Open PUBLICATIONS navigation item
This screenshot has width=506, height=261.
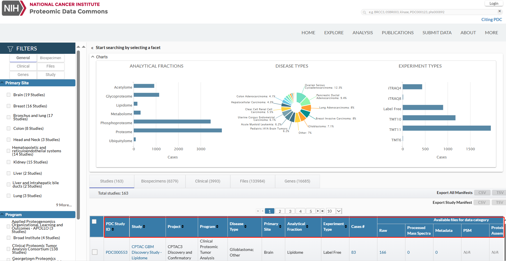pos(398,33)
